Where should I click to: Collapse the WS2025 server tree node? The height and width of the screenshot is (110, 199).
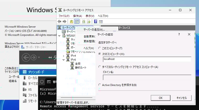[x=59, y=36]
